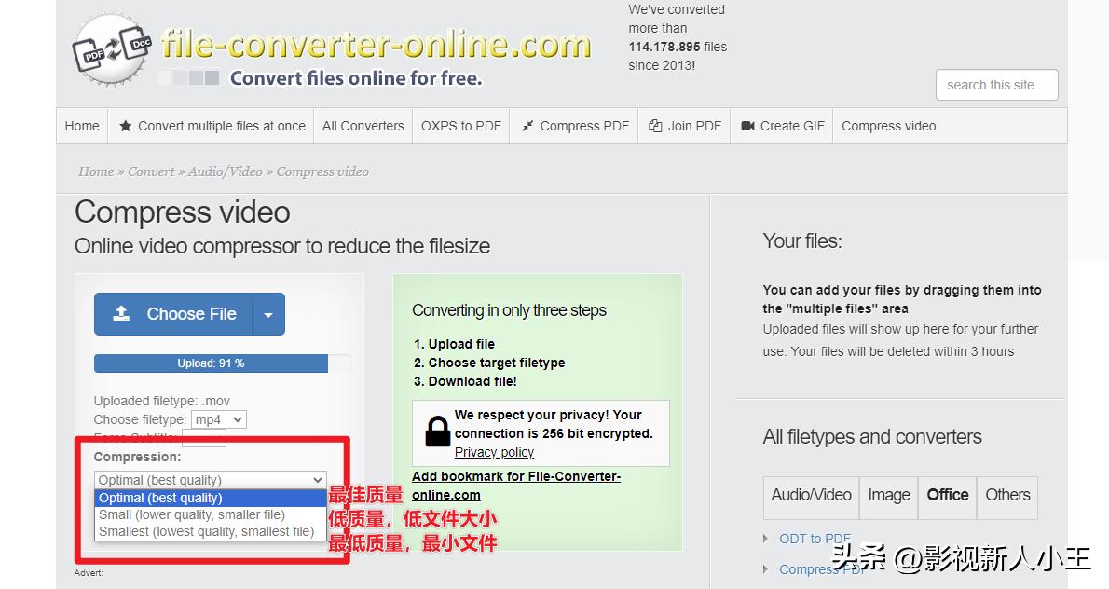This screenshot has height=589, width=1109.
Task: Click the Your files: heading
Action: pyautogui.click(x=802, y=241)
